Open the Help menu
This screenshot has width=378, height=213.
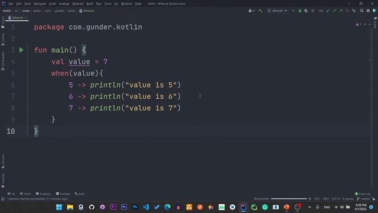point(138,4)
